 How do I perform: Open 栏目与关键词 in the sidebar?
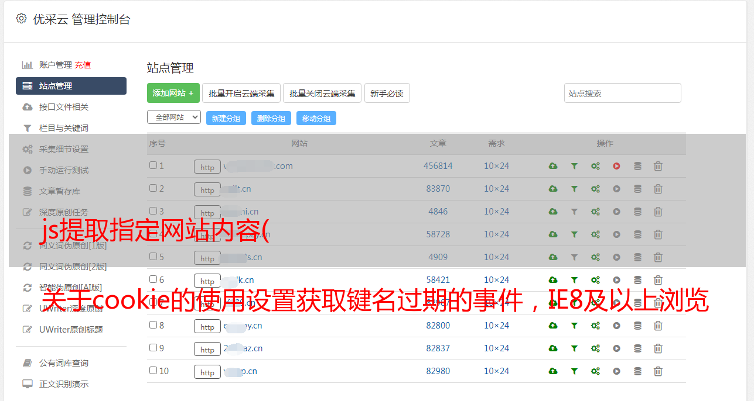[64, 128]
